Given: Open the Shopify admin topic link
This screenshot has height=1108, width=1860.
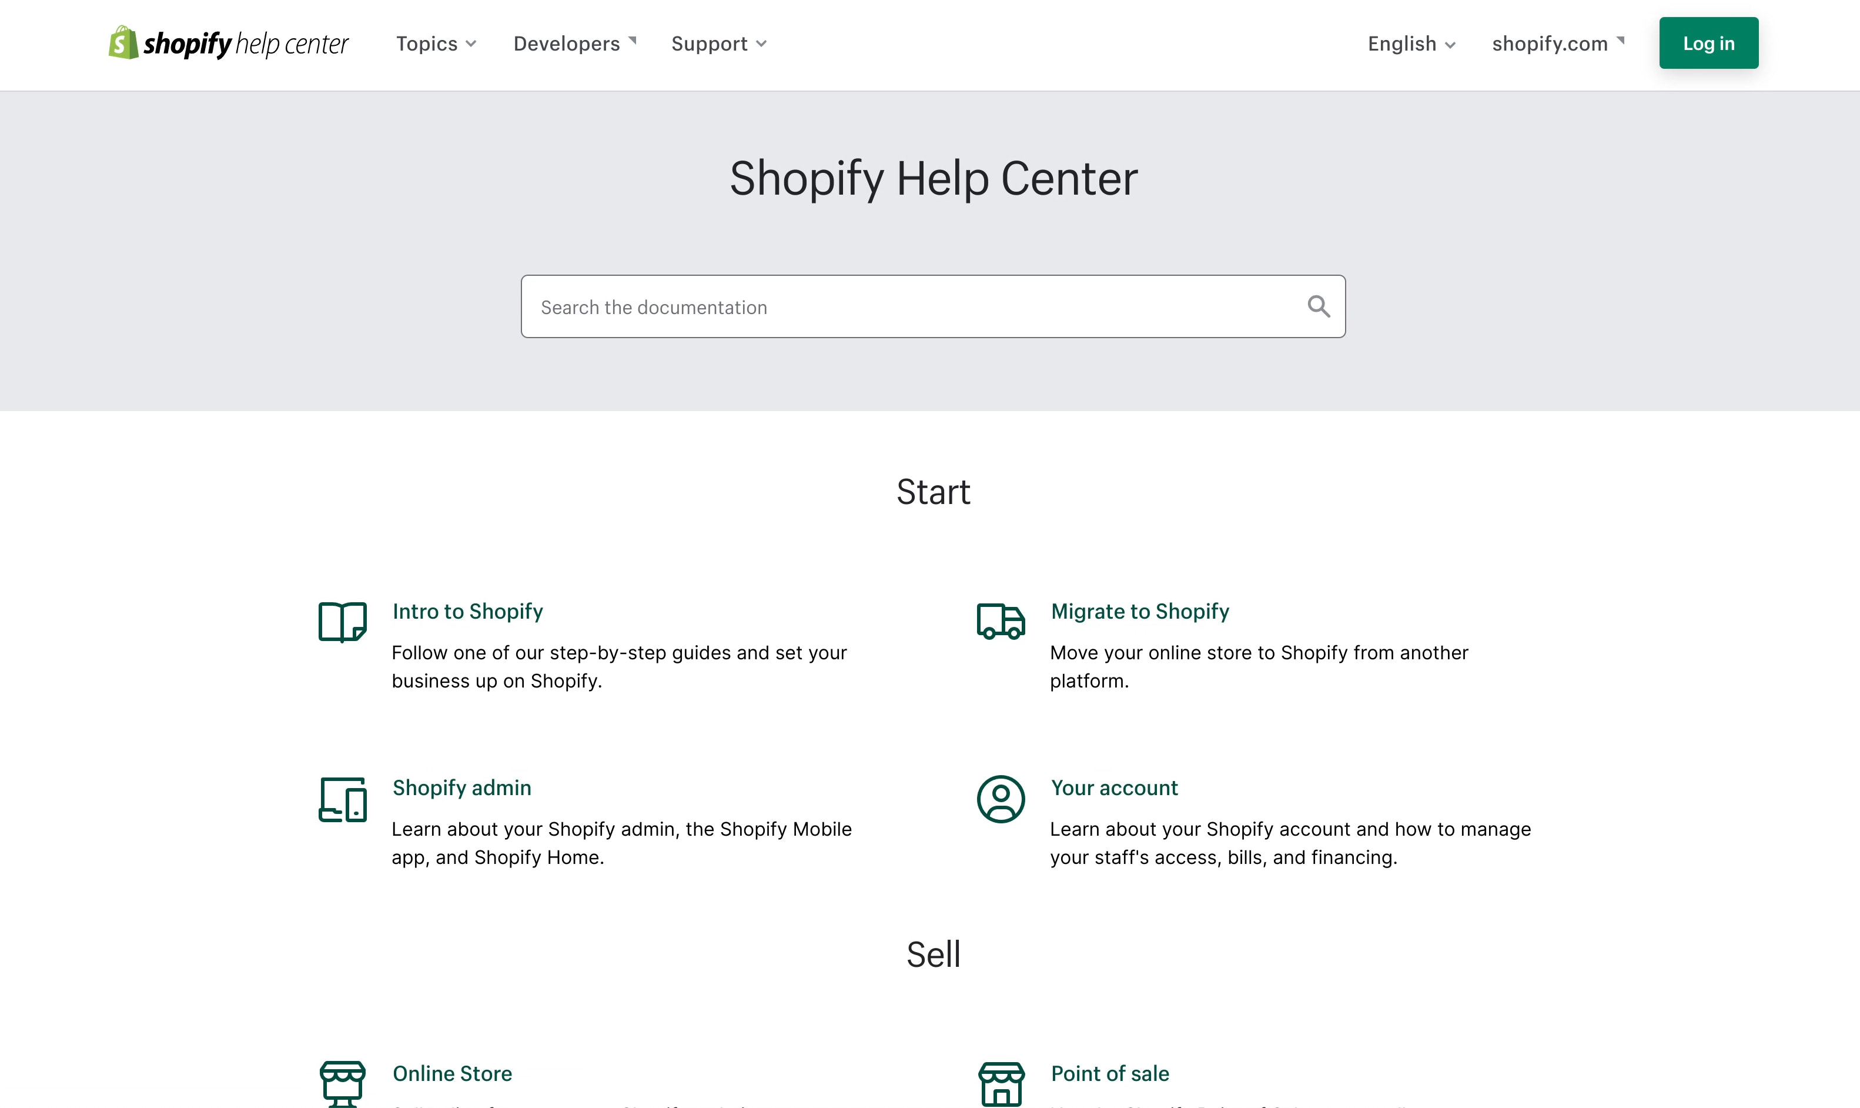Looking at the screenshot, I should coord(461,787).
